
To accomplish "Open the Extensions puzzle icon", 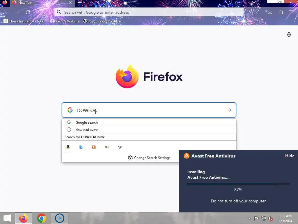I will (x=281, y=12).
